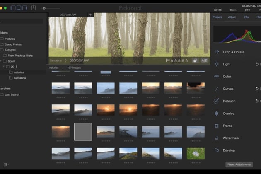Reset the Retouch adjustment with undo arrow

(x=257, y=101)
